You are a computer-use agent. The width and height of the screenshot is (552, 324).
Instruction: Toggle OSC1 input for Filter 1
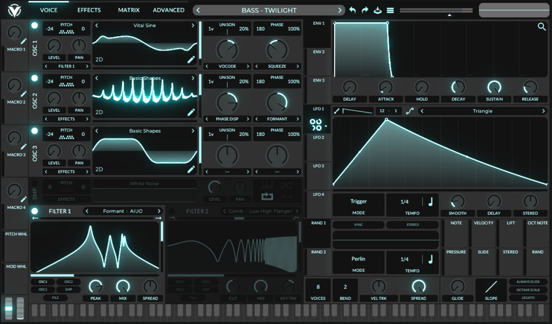tap(43, 282)
